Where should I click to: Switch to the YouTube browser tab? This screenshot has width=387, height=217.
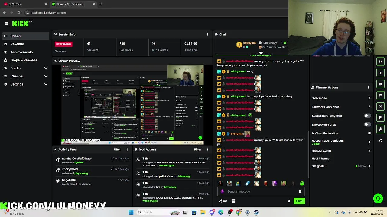[x=25, y=4]
